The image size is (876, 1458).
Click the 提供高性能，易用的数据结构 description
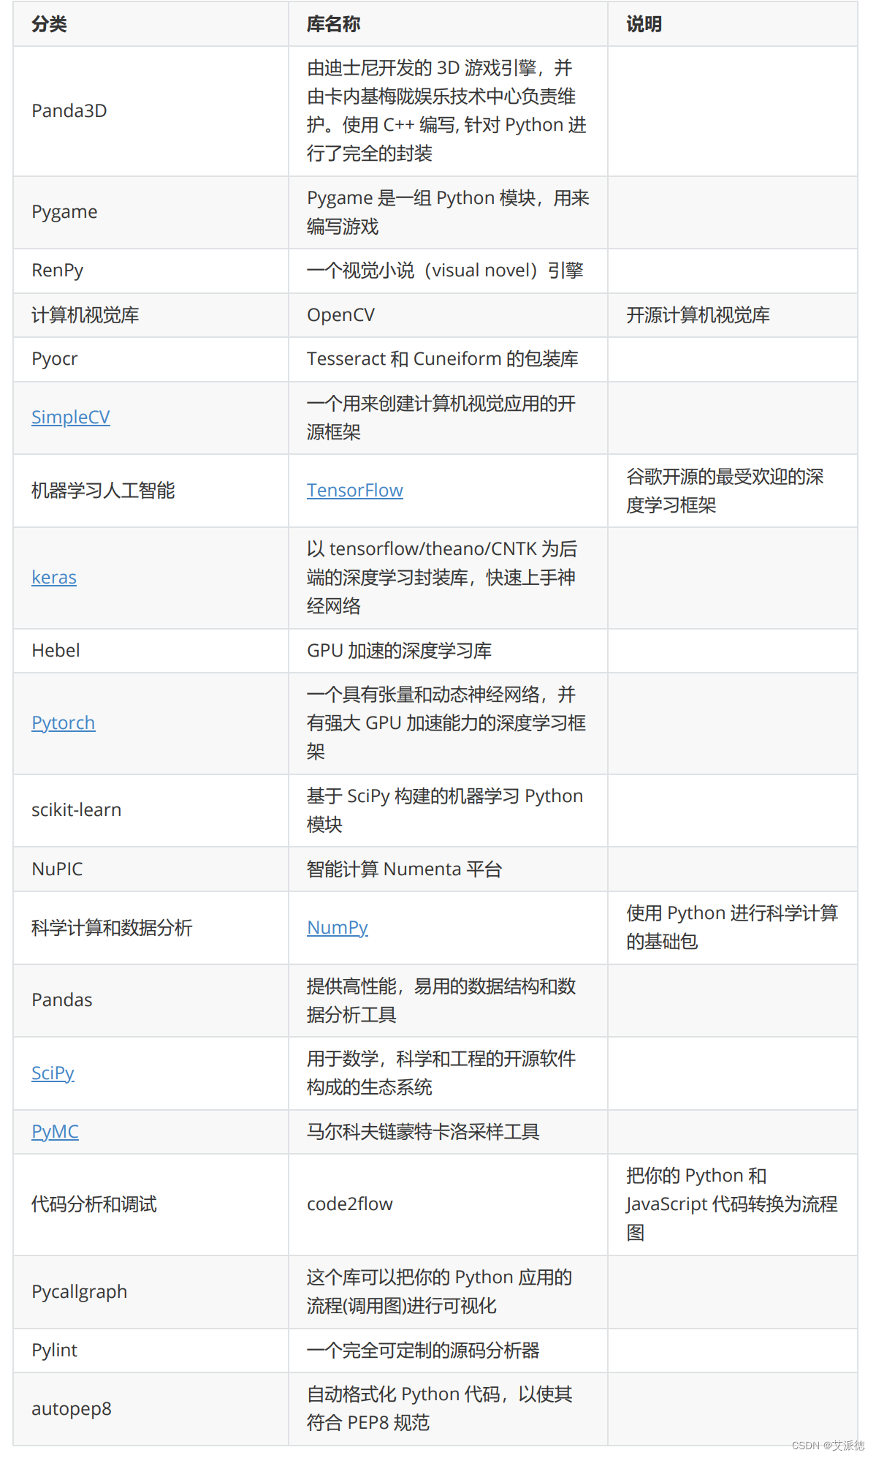[x=441, y=1000]
